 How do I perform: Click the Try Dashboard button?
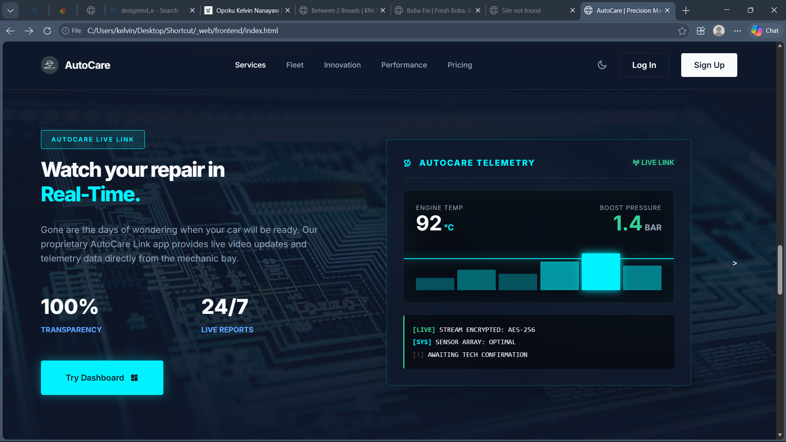102,378
